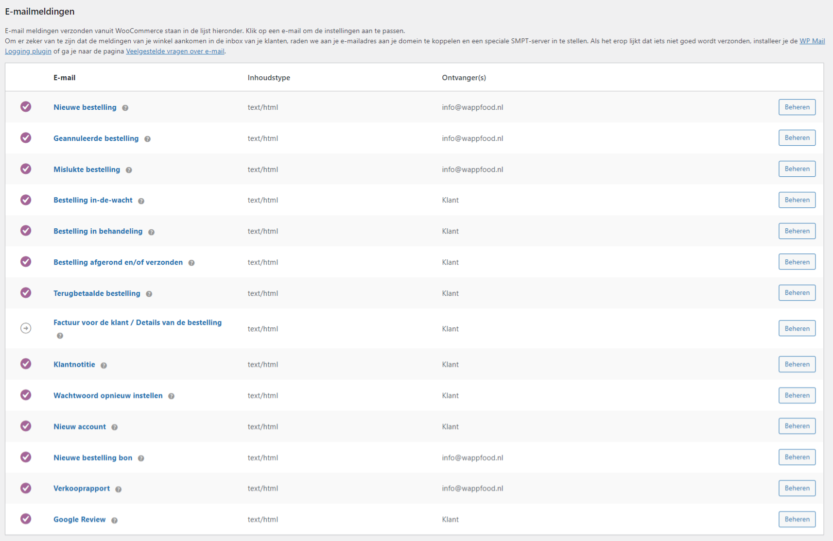Click Beheren button for Klantnotitie
Screen dimensions: 833x541
pyautogui.click(x=797, y=364)
